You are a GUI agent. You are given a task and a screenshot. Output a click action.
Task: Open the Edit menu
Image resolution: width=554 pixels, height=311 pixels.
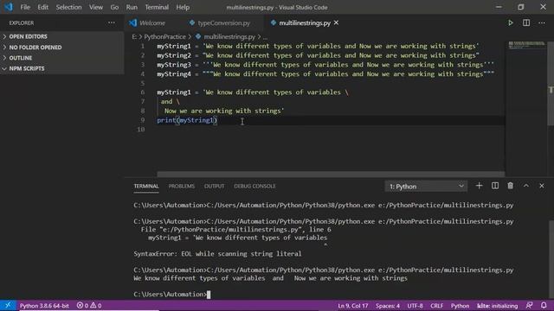tap(42, 7)
